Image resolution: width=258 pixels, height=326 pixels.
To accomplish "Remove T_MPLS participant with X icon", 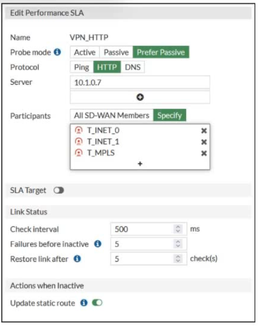I will click(204, 154).
